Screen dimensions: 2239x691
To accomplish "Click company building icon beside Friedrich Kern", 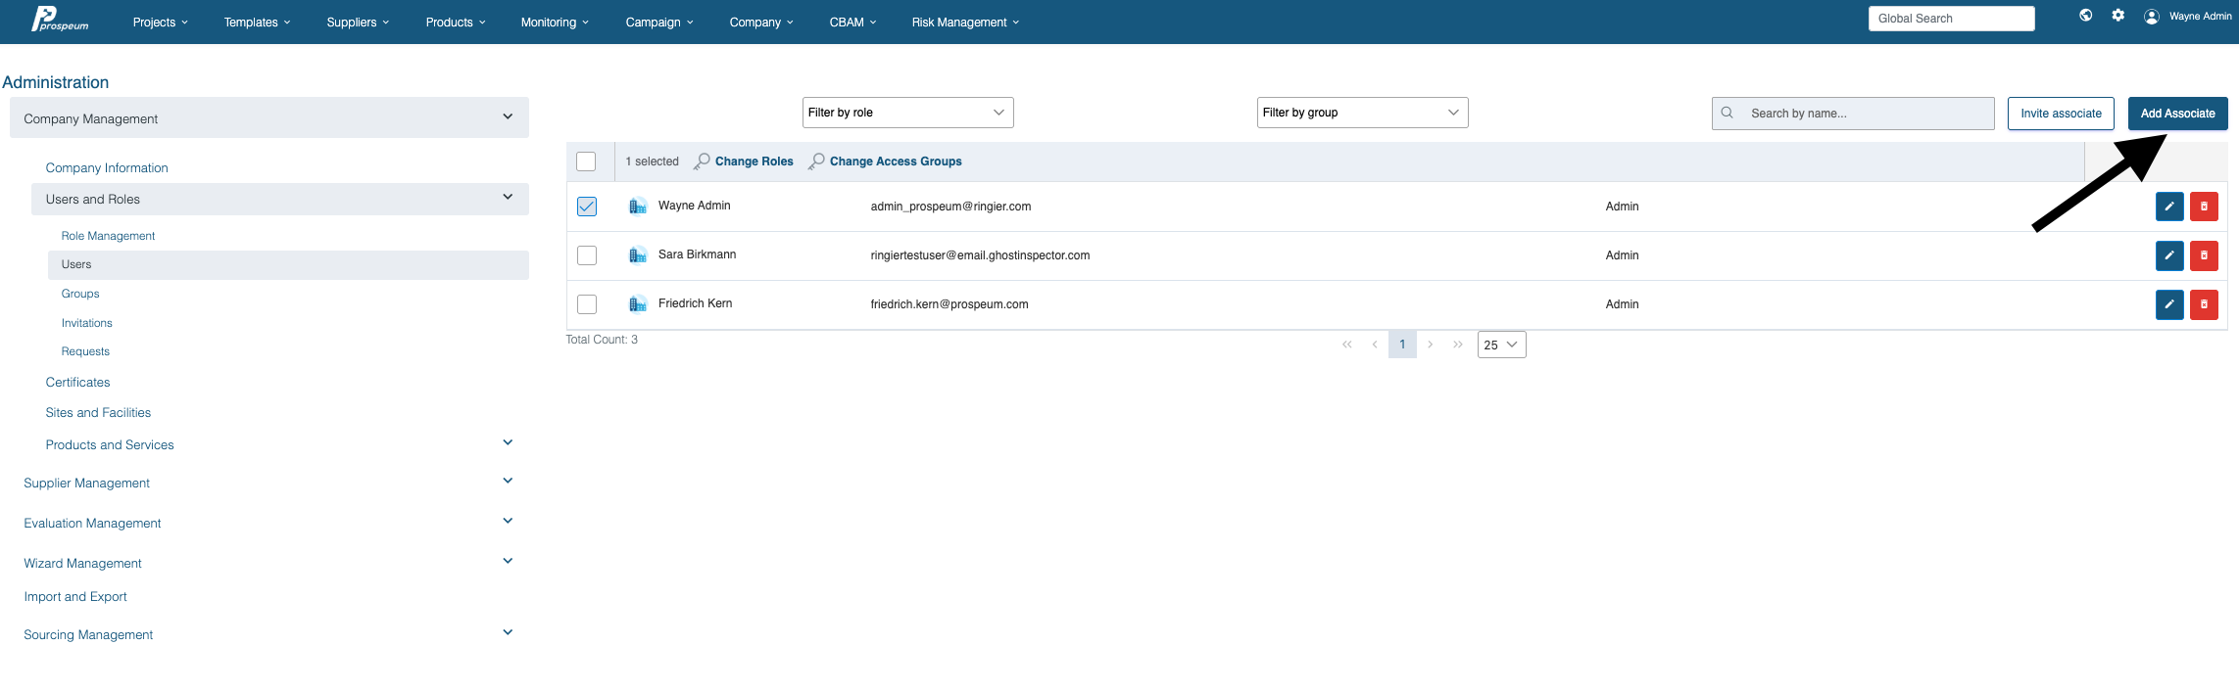I will [638, 304].
